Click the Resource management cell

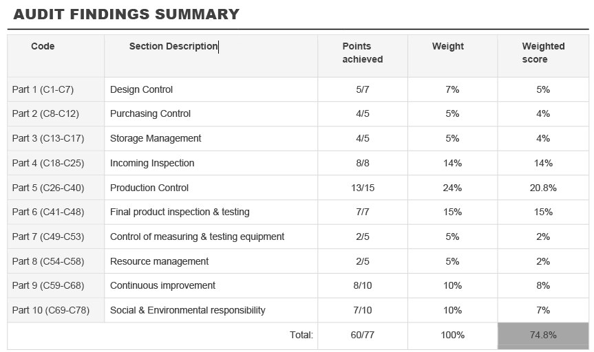tap(159, 261)
